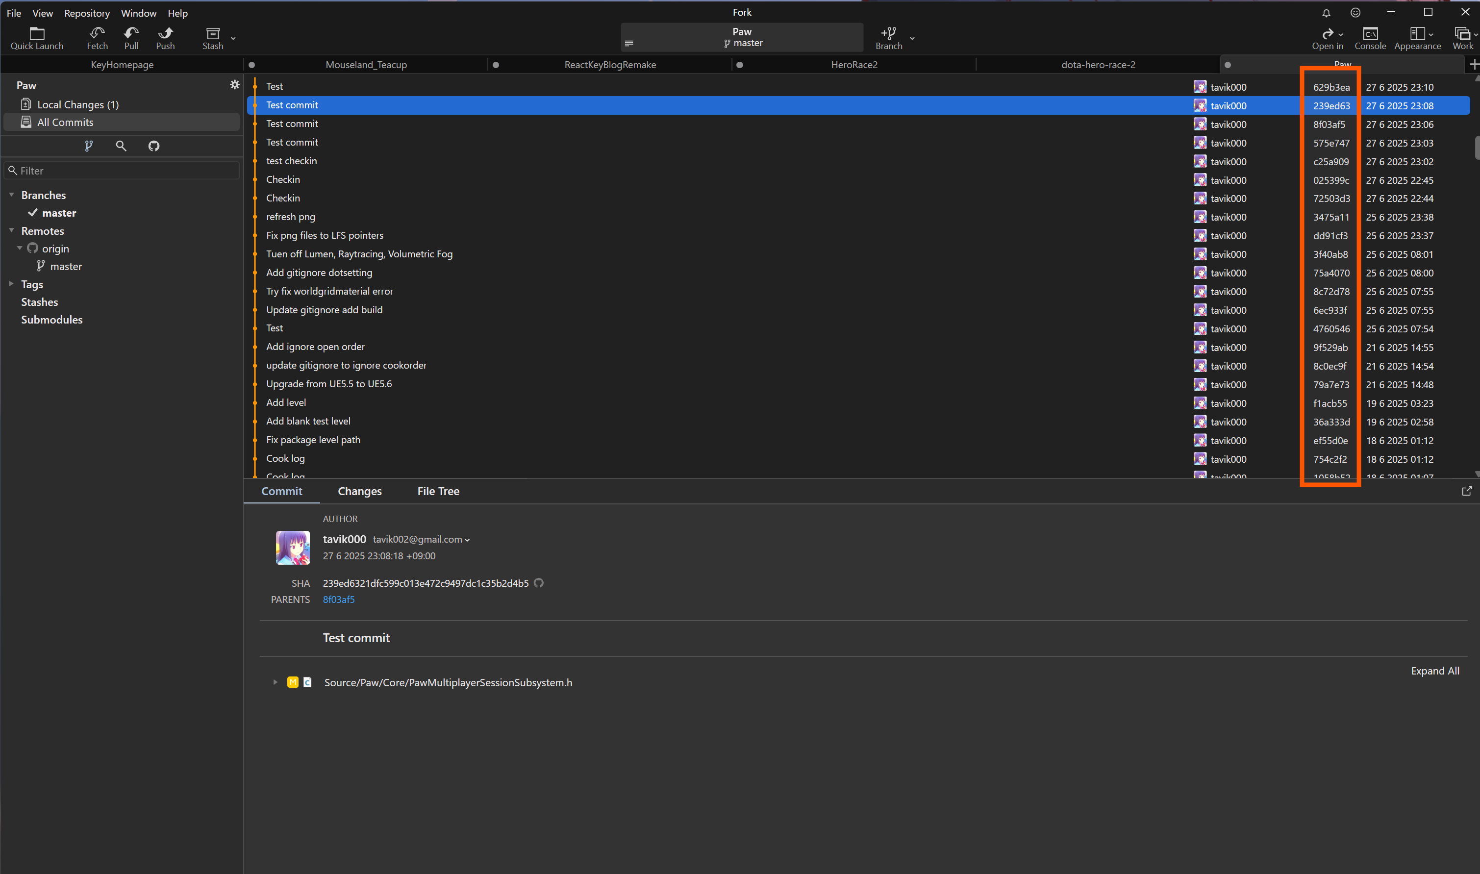Screen dimensions: 1480x874
Task: Select commit 'Tuen off Lumen, Raytracing, Volumetric Fog'
Action: point(858,254)
